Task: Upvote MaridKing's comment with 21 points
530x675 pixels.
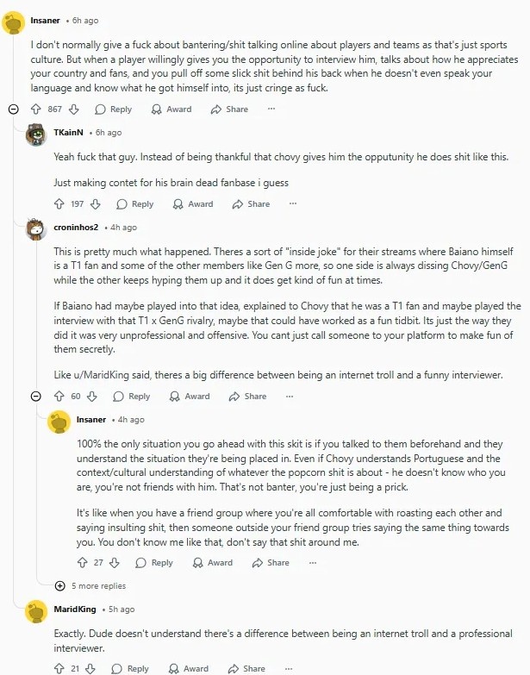Action: 59,668
